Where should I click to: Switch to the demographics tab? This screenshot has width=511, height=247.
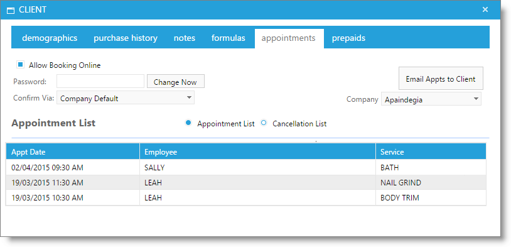coord(50,38)
